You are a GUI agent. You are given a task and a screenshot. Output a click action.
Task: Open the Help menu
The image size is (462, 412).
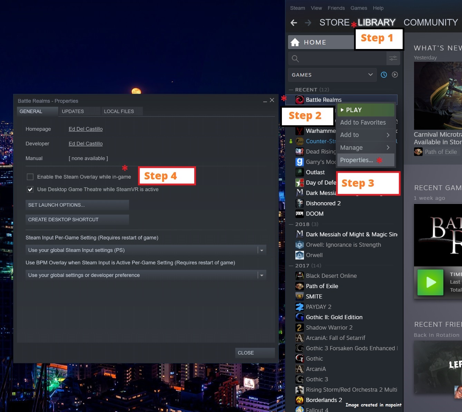378,8
